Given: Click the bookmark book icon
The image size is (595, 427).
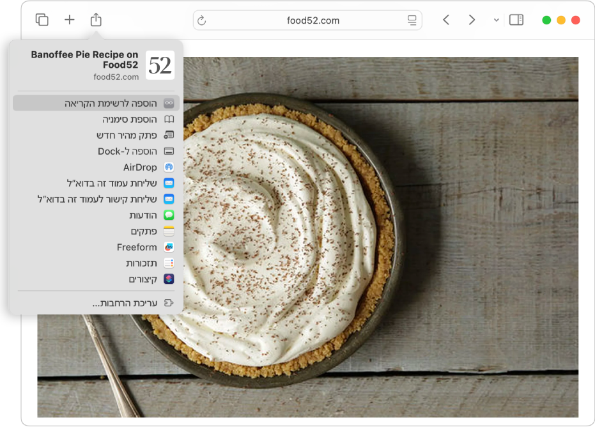Looking at the screenshot, I should pos(169,119).
